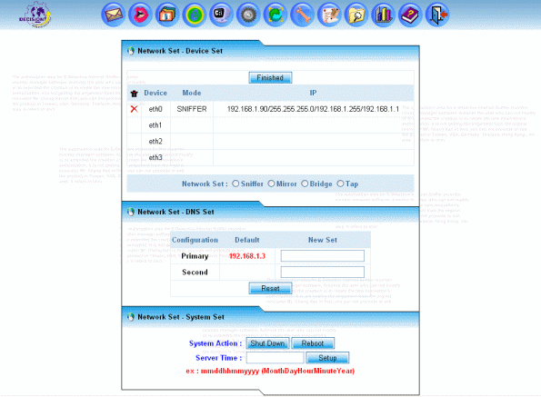Open the purple help book icon
This screenshot has height=397, width=541.
tap(410, 15)
